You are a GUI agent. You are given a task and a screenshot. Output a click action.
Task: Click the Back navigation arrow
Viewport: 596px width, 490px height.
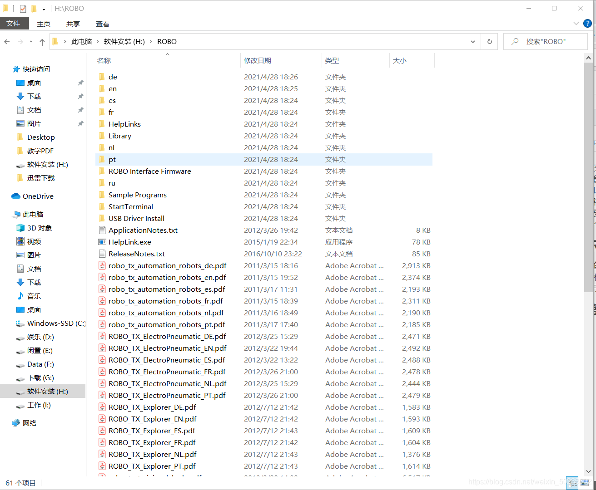coord(7,42)
